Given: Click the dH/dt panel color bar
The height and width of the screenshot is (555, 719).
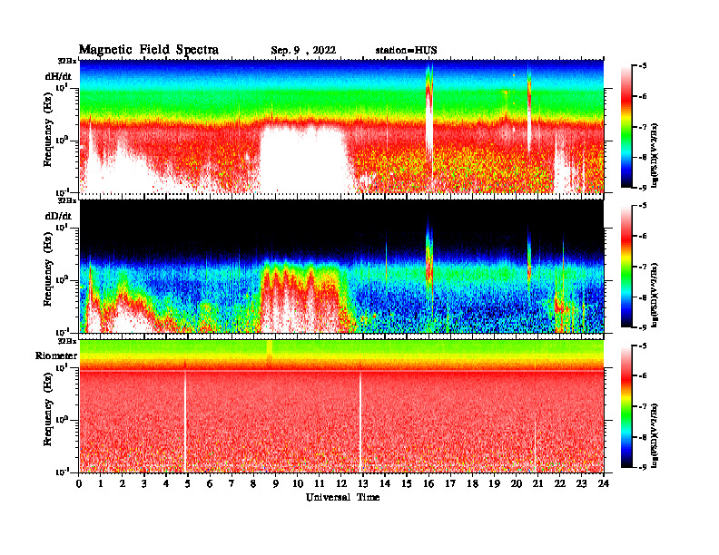Looking at the screenshot, I should 626,127.
